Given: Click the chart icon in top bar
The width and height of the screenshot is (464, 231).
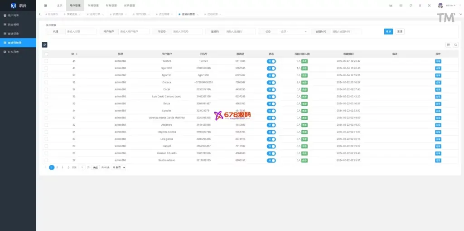Looking at the screenshot, I should coord(391,5).
